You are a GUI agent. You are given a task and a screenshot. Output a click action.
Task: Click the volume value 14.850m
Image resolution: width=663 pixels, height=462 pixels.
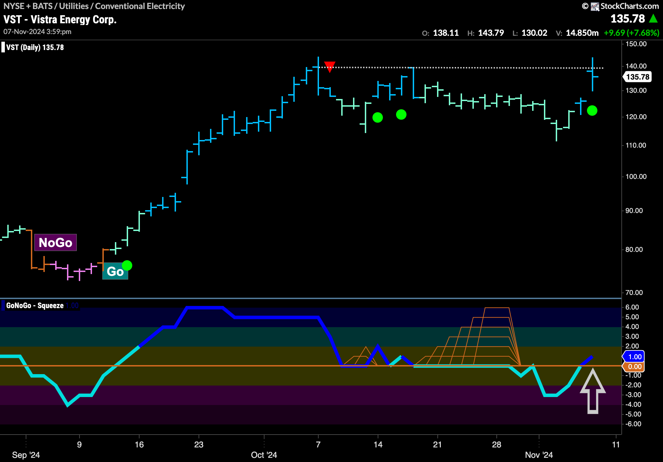582,33
